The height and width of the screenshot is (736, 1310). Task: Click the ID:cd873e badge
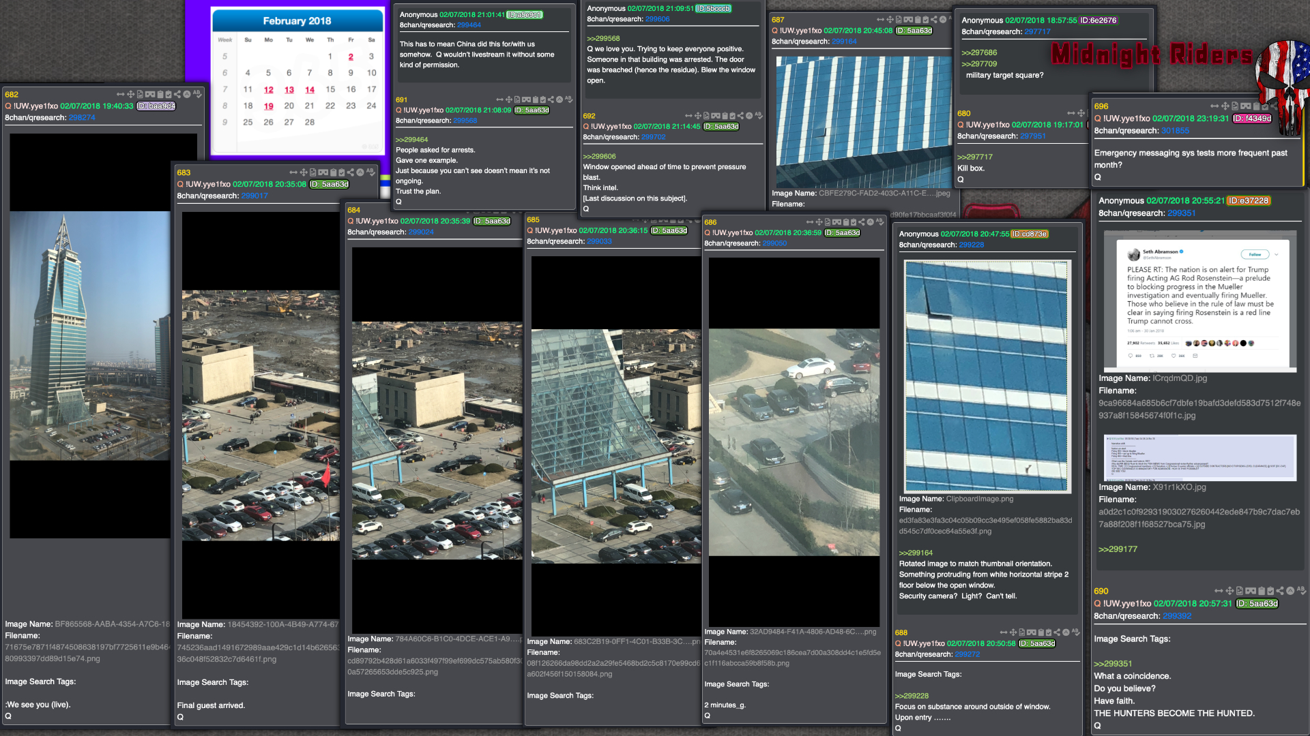point(1029,234)
